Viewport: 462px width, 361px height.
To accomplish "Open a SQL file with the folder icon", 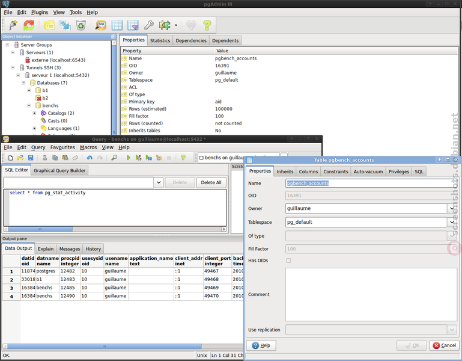I will tap(20, 158).
